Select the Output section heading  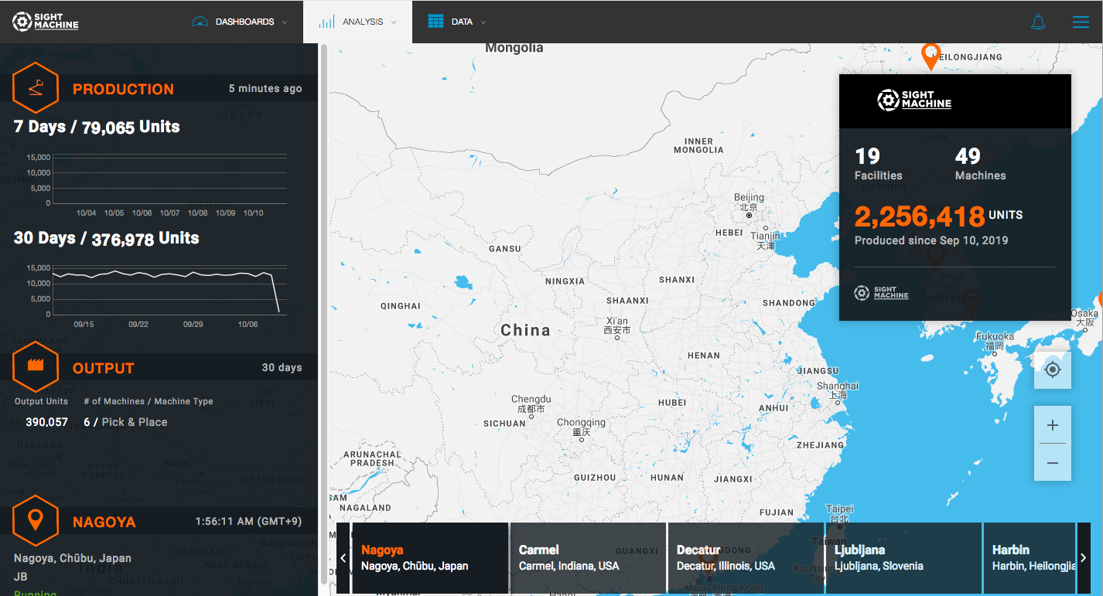coord(104,368)
